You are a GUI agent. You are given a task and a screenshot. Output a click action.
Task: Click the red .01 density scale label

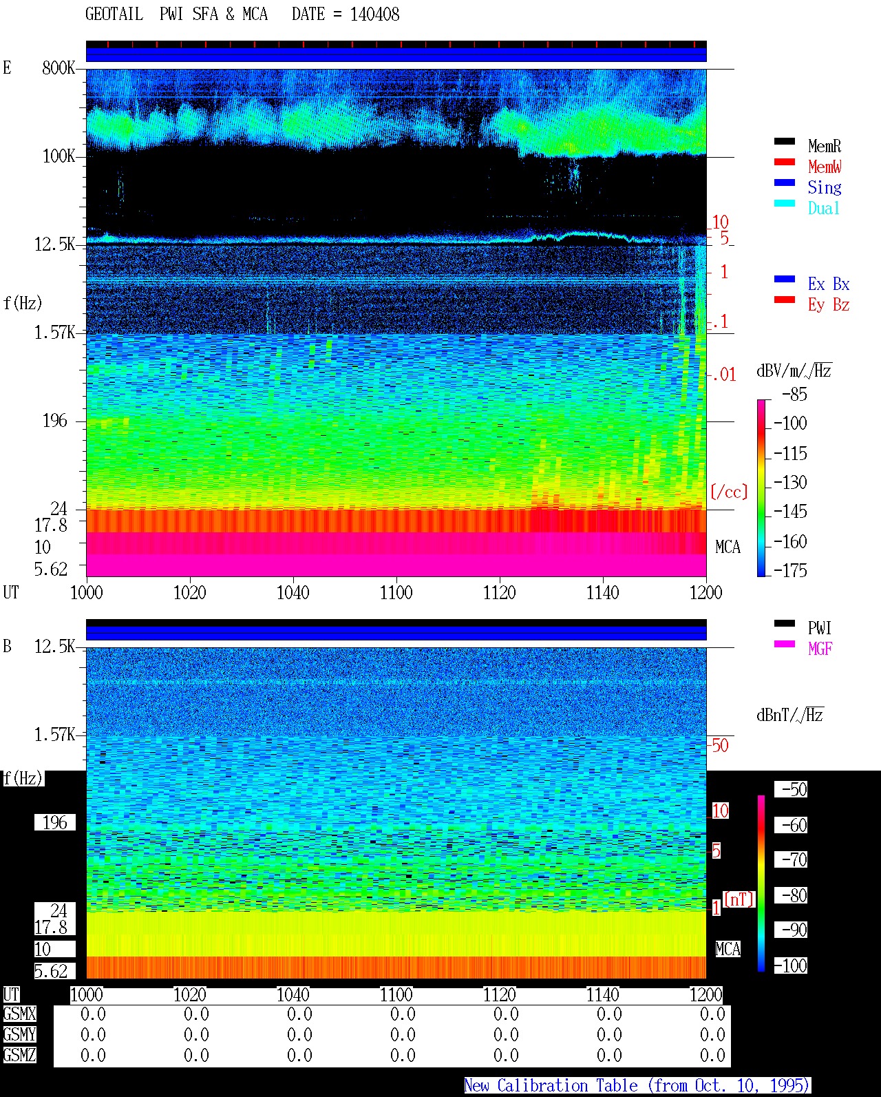723,375
